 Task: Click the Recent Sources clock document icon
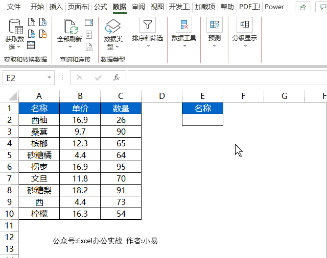click(x=43, y=22)
